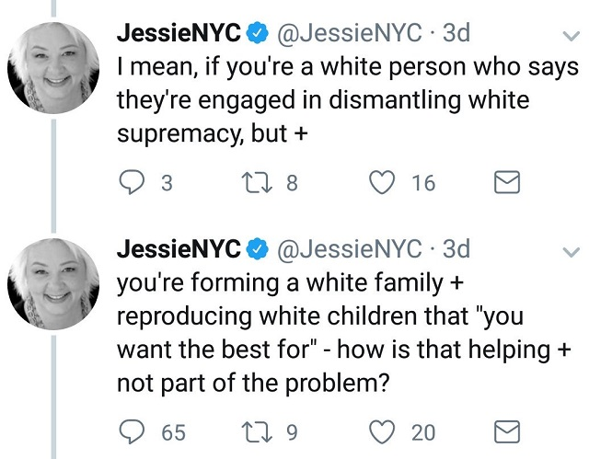Visit JessieNYC display name on first tweet
589x459 pixels.
(x=179, y=33)
